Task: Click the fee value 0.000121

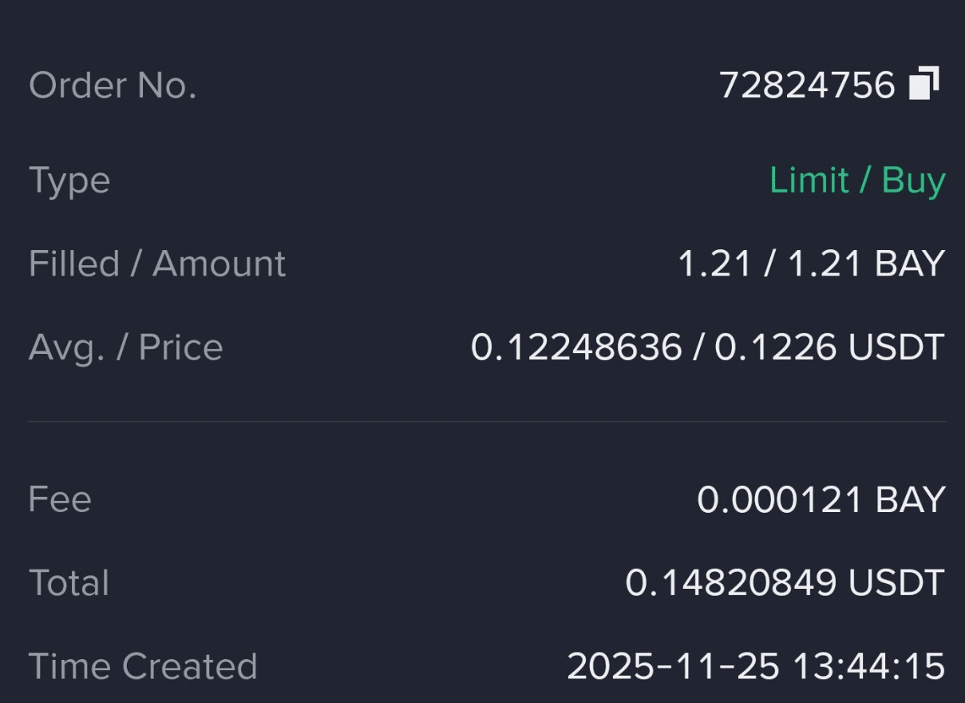Action: pyautogui.click(x=779, y=500)
